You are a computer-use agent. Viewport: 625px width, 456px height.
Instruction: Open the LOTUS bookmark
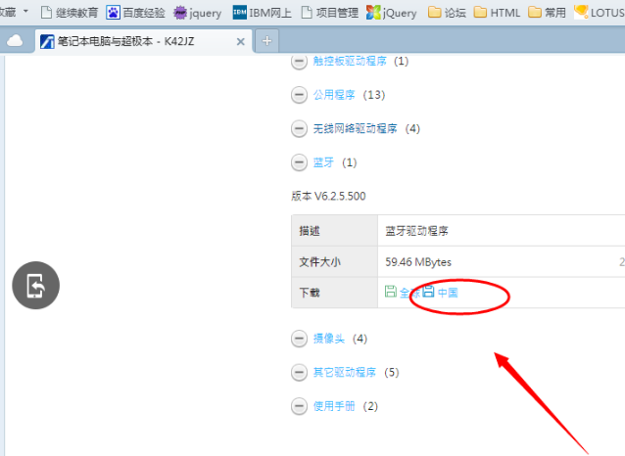600,13
